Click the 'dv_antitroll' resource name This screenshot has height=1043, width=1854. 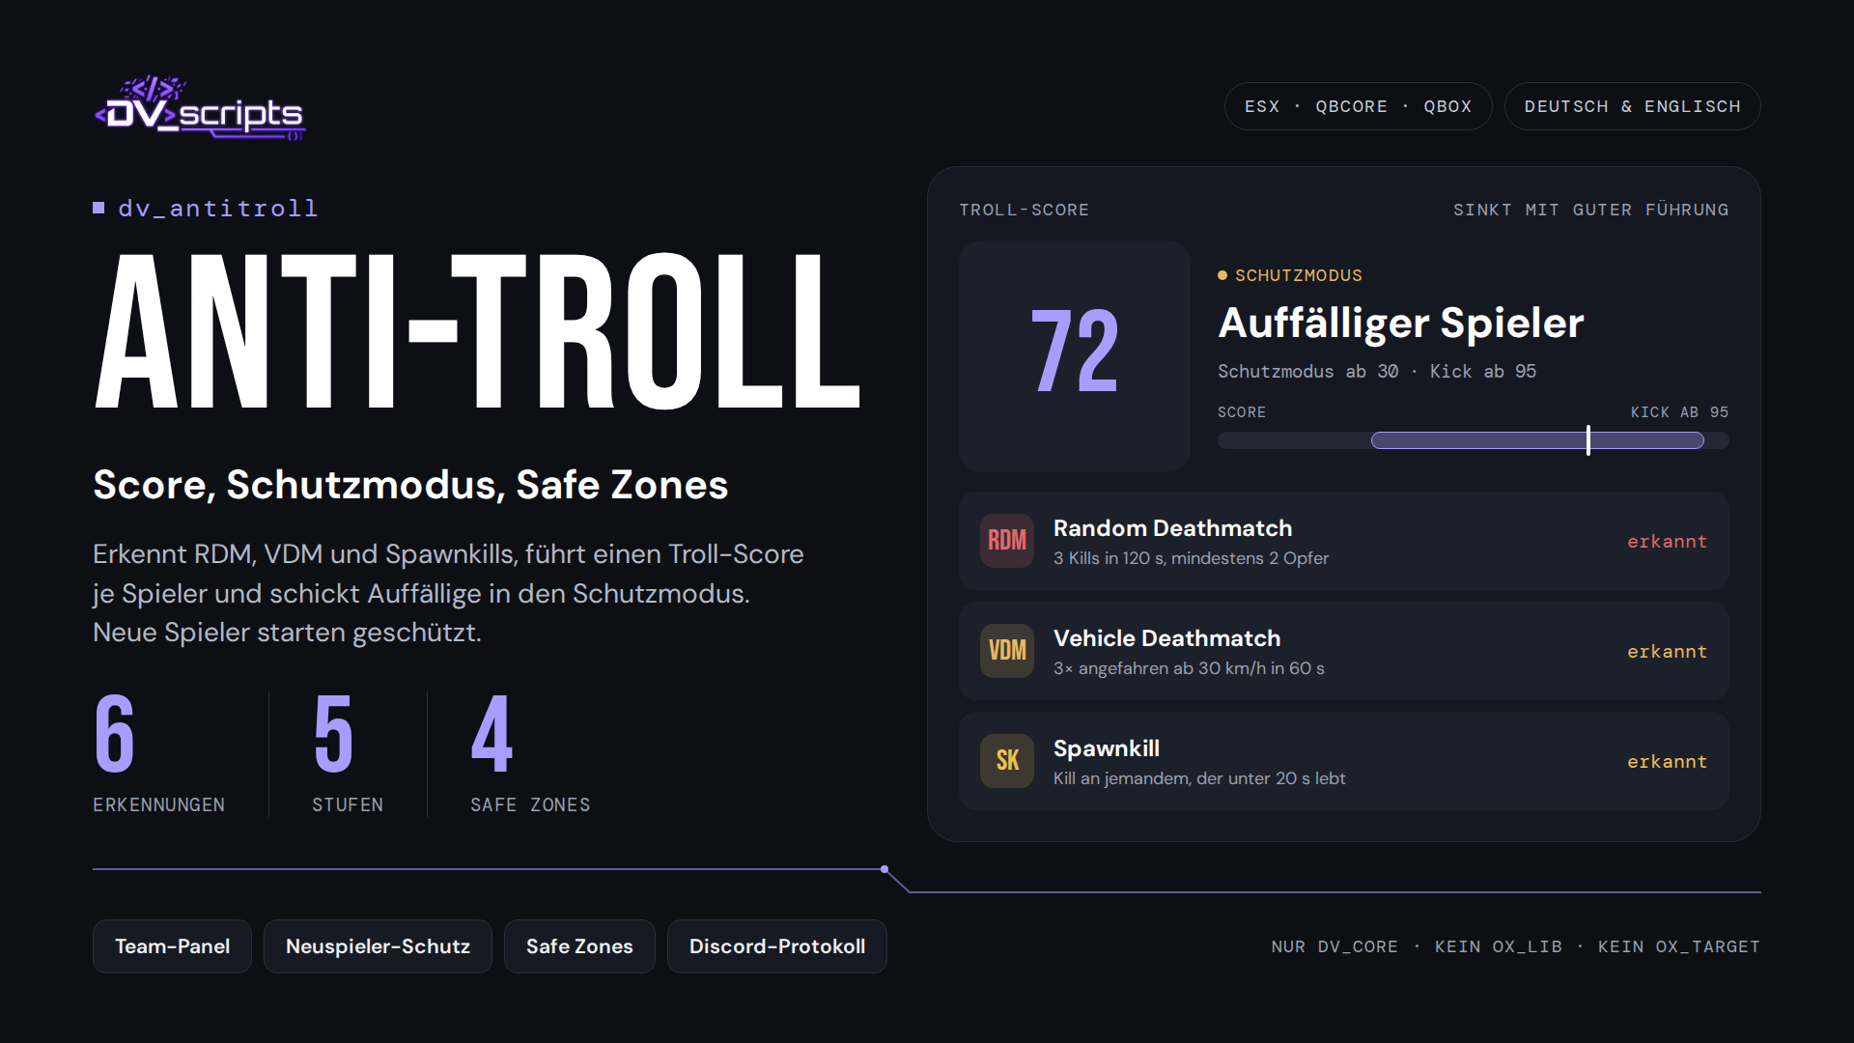(x=218, y=209)
